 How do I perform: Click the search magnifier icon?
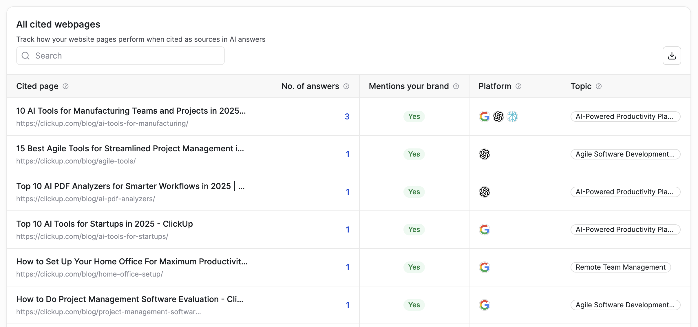pos(26,56)
